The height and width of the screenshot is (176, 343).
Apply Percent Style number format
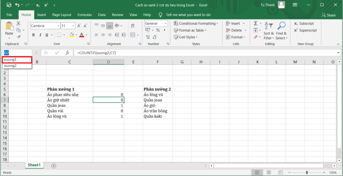click(x=157, y=30)
